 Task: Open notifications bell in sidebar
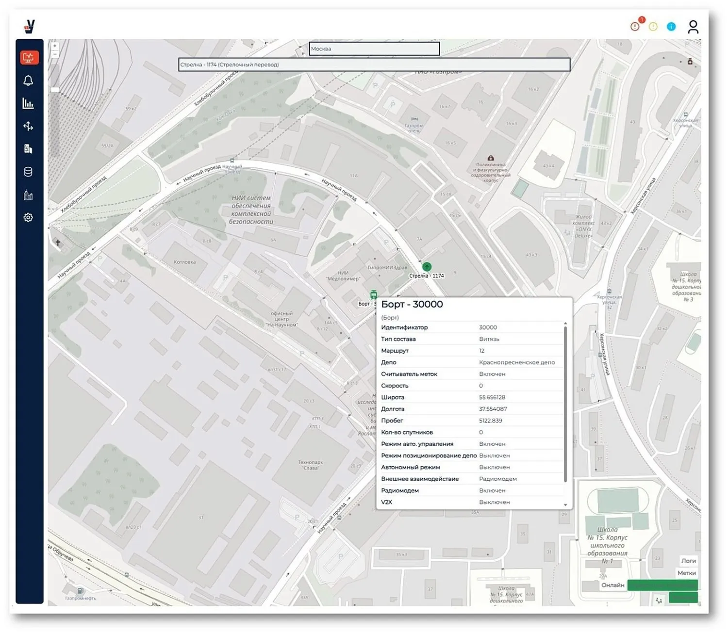28,81
